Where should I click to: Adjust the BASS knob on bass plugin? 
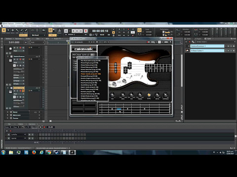[122, 95]
